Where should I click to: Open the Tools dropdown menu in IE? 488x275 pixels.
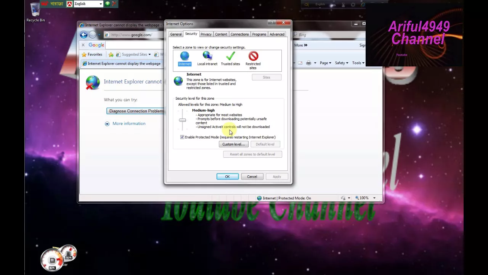coord(358,63)
